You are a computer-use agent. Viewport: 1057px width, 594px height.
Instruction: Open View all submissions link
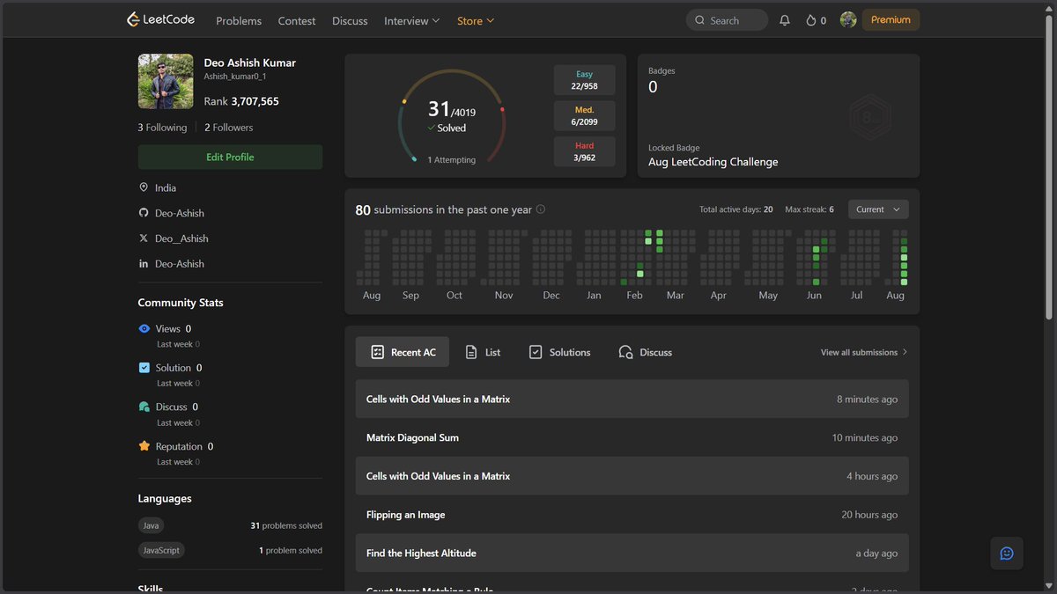click(863, 352)
